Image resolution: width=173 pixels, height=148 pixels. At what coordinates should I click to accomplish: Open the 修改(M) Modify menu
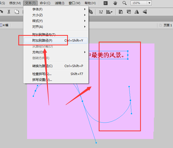[15, 3]
